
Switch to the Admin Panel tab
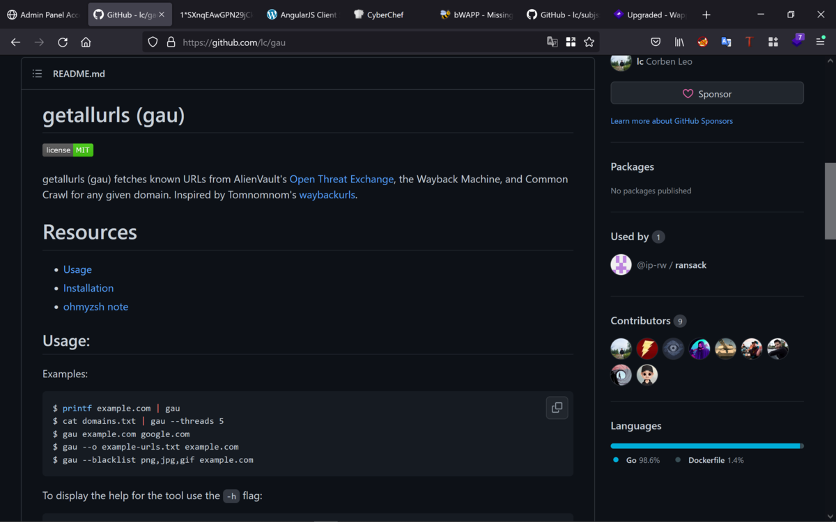click(43, 15)
